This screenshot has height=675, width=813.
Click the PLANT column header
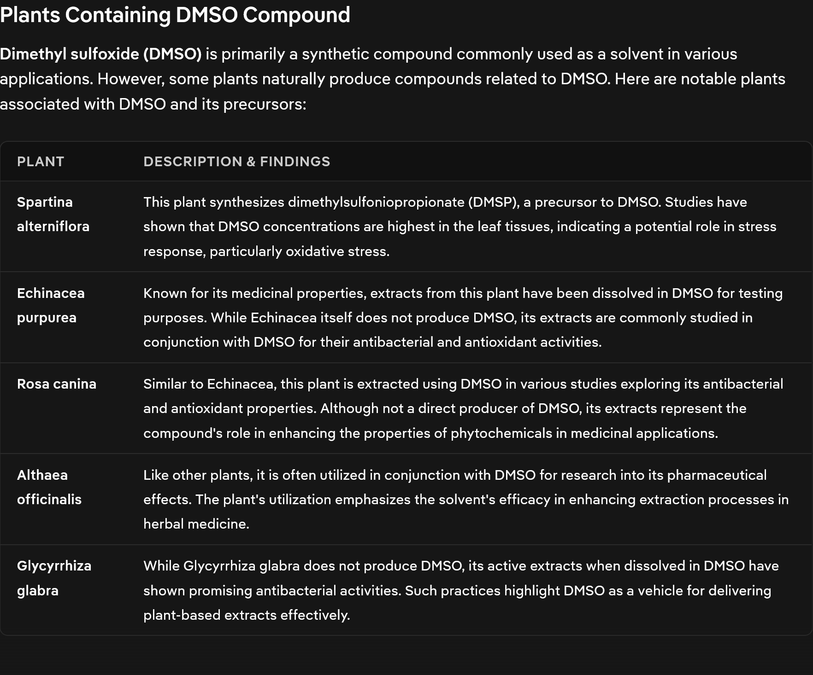tap(41, 162)
